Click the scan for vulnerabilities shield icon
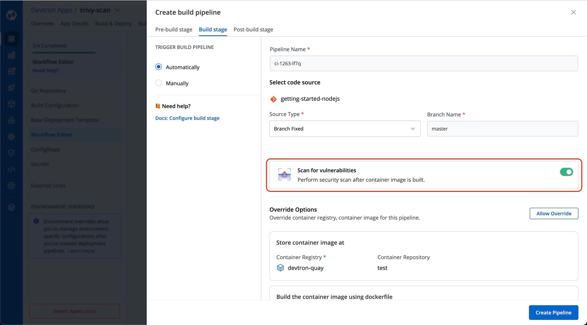This screenshot has width=587, height=325. pyautogui.click(x=284, y=174)
